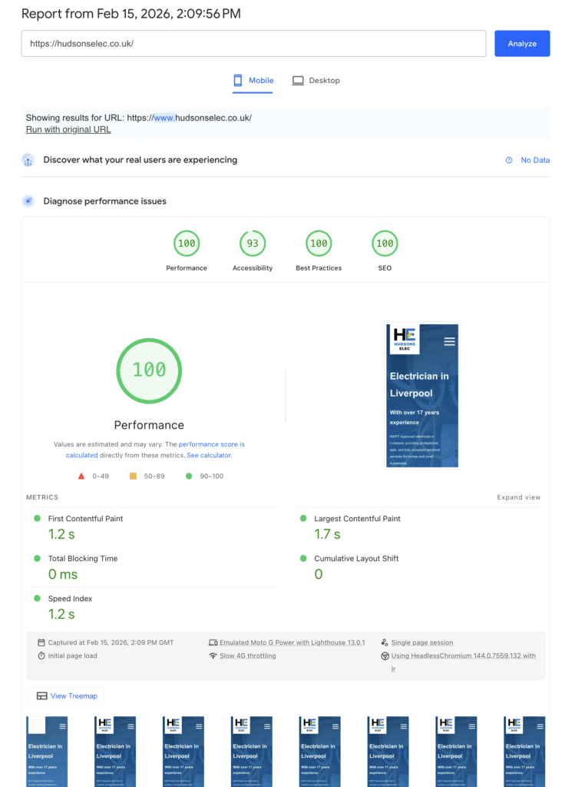Screen dimensions: 585x787
Task: Click the stopwatch icon beside Initial page load
Action: (x=41, y=656)
